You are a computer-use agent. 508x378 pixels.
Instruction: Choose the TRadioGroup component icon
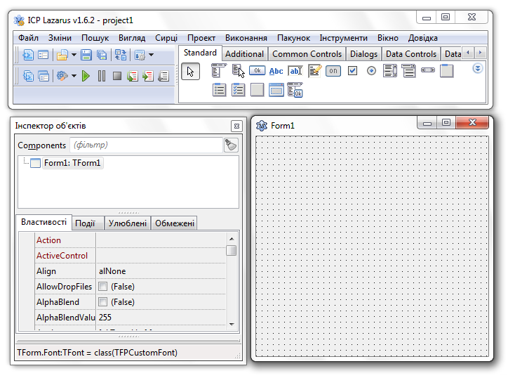pos(220,90)
